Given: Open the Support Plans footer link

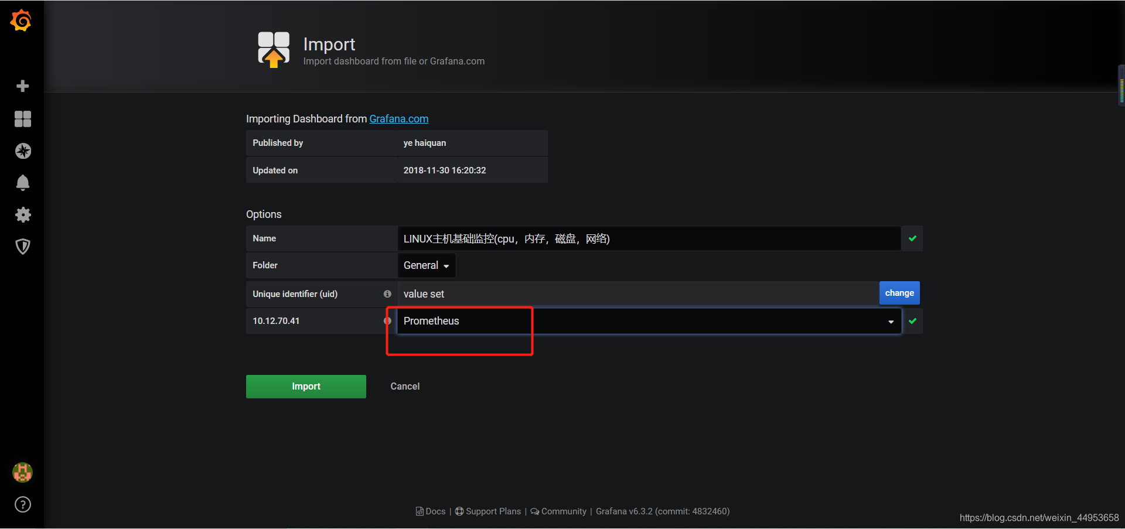Looking at the screenshot, I should pos(488,511).
